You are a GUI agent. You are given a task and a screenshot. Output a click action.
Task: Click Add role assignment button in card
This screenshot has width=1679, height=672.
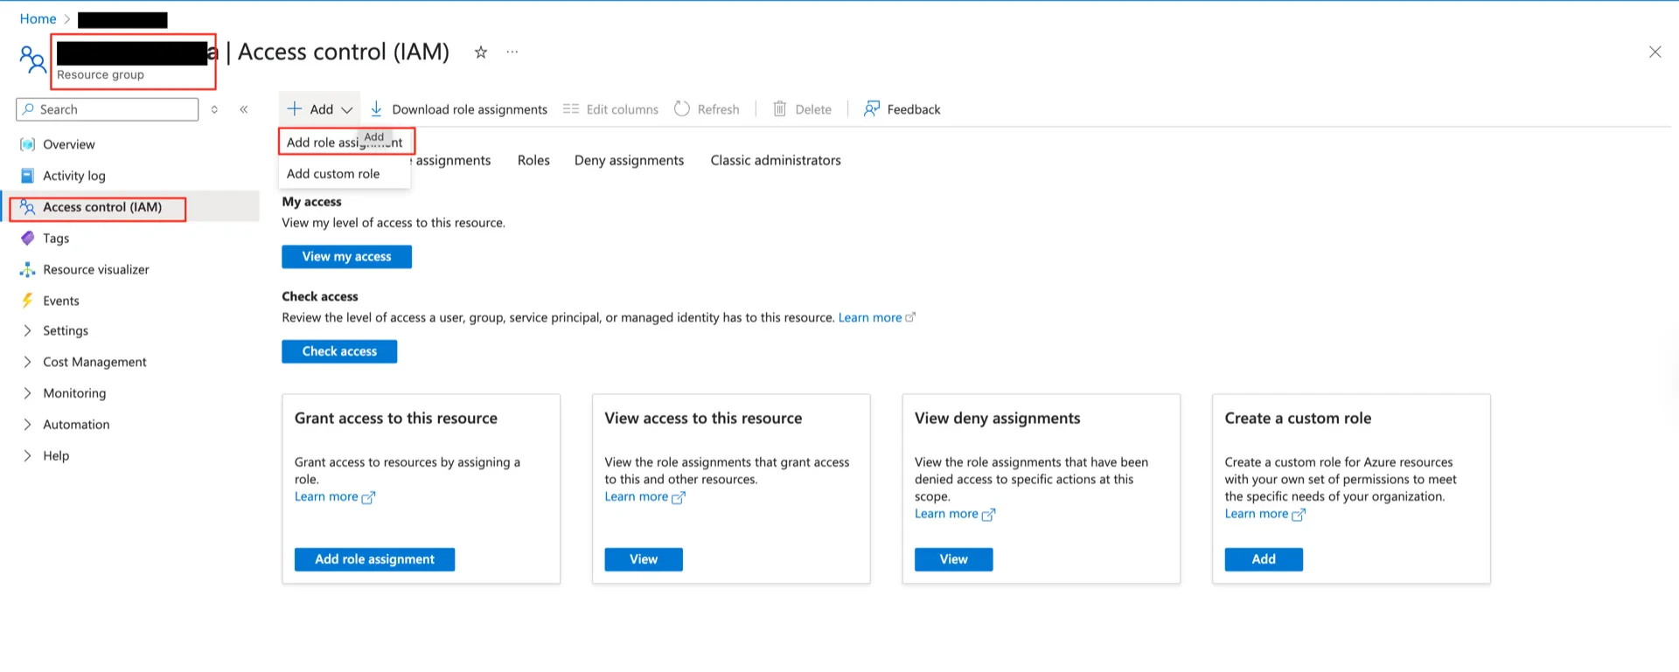[374, 559]
